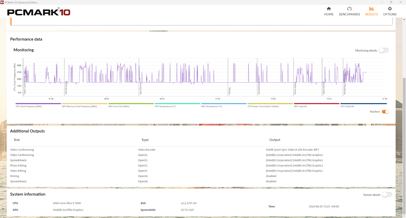Viewport: 406px width, 218px height.
Task: Click the System information heading
Action: pos(28,194)
